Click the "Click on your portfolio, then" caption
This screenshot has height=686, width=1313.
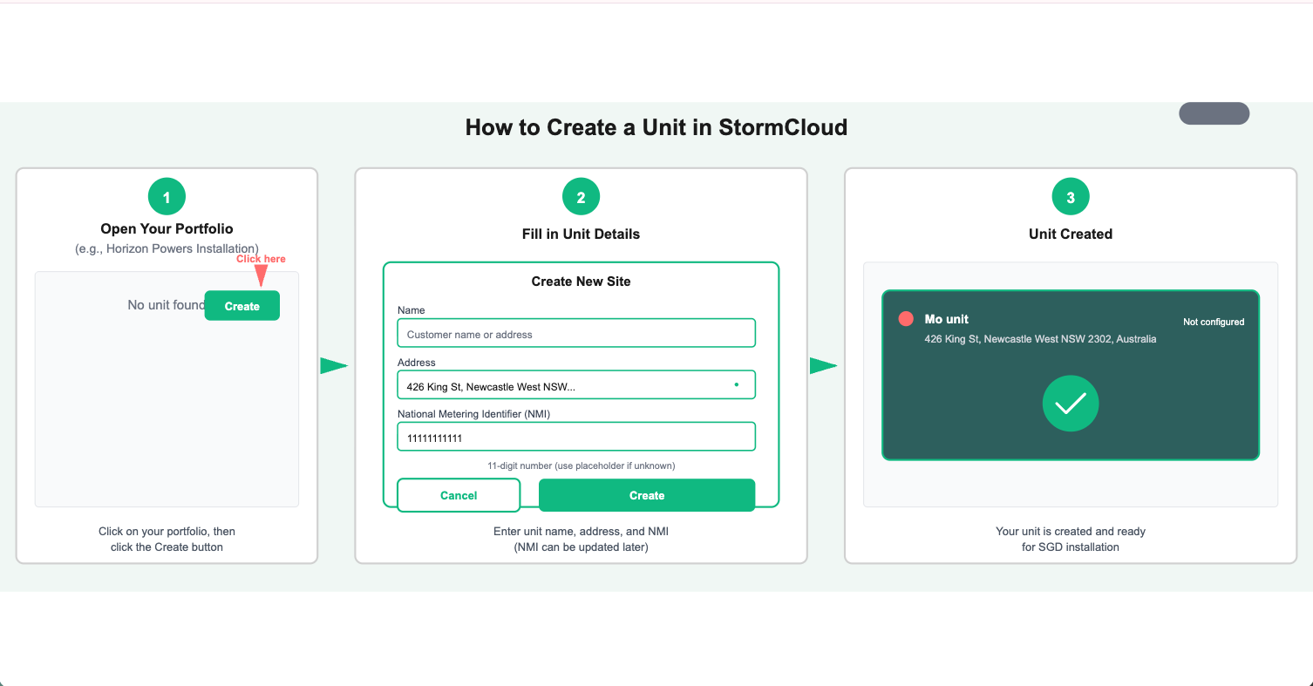click(167, 531)
